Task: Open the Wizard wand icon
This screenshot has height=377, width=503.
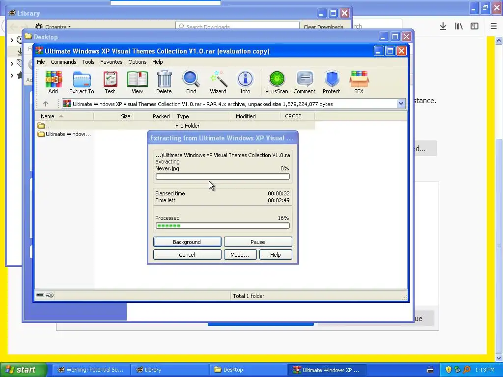Action: (218, 82)
